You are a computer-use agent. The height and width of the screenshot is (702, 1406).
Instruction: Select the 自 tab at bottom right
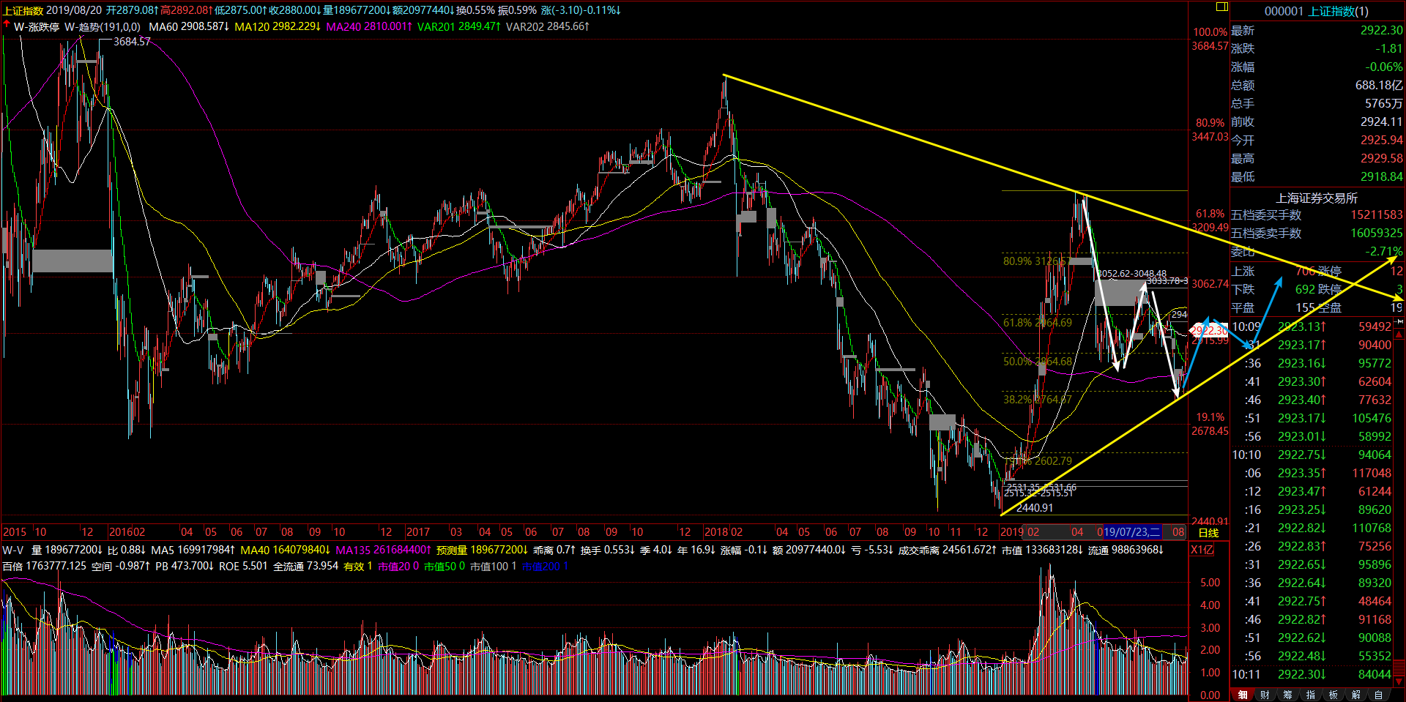coord(1378,695)
